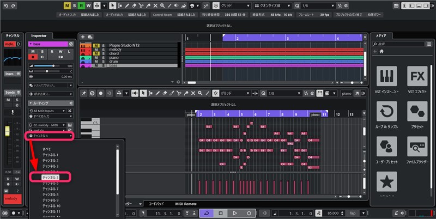The image size is (436, 219).
Task: Open File Browser in the Media panel
Action: pos(417,147)
